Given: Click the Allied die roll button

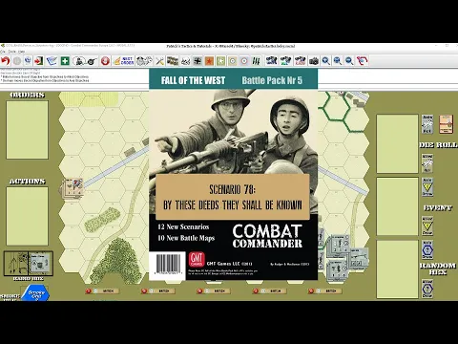Looking at the screenshot, I should point(427,163).
